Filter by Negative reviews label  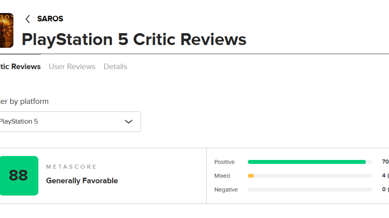tap(226, 190)
